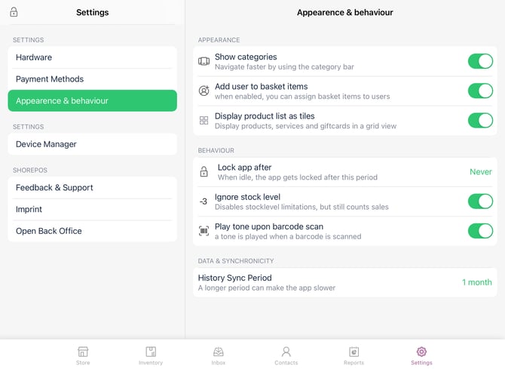Toggle Ignore stock level switch
This screenshot has height=369, width=505.
pos(480,201)
